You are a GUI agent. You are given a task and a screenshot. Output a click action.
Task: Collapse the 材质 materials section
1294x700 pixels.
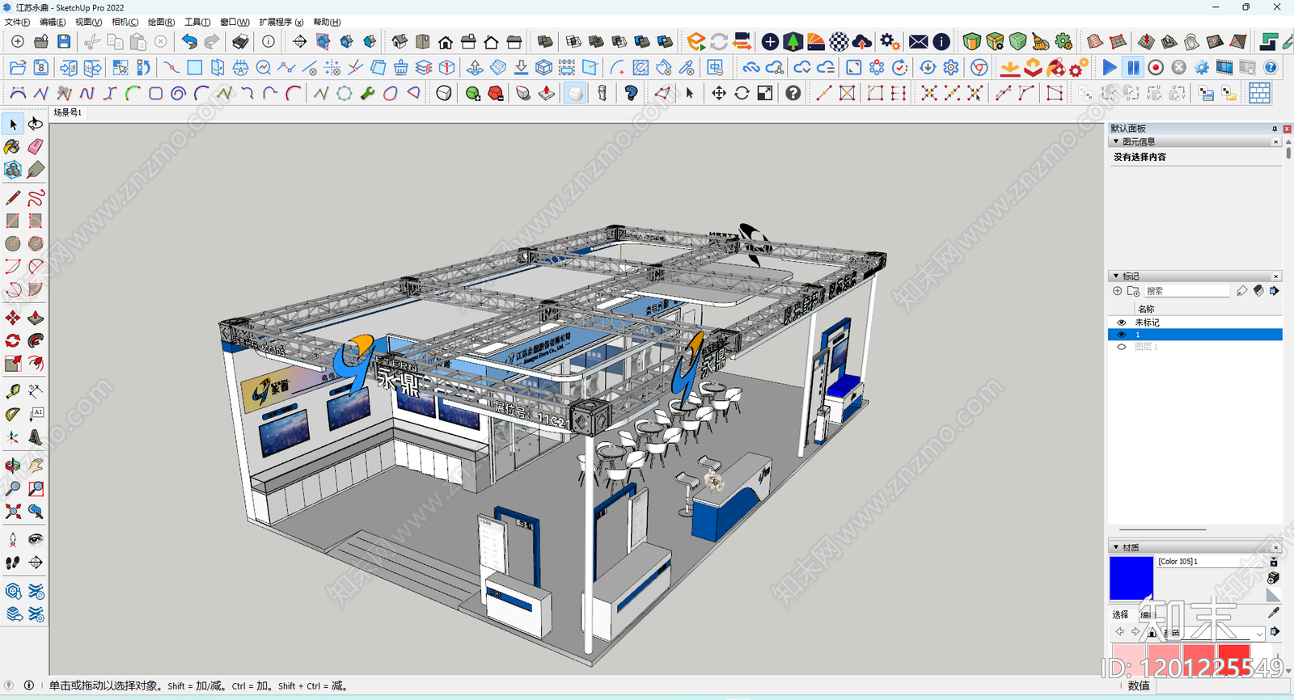[x=1116, y=547]
